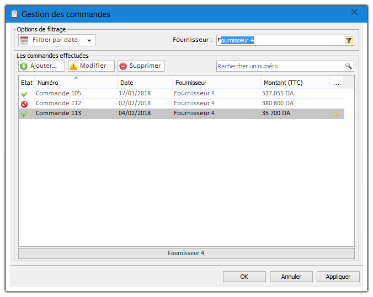Sort by the Date column header

coord(145,83)
